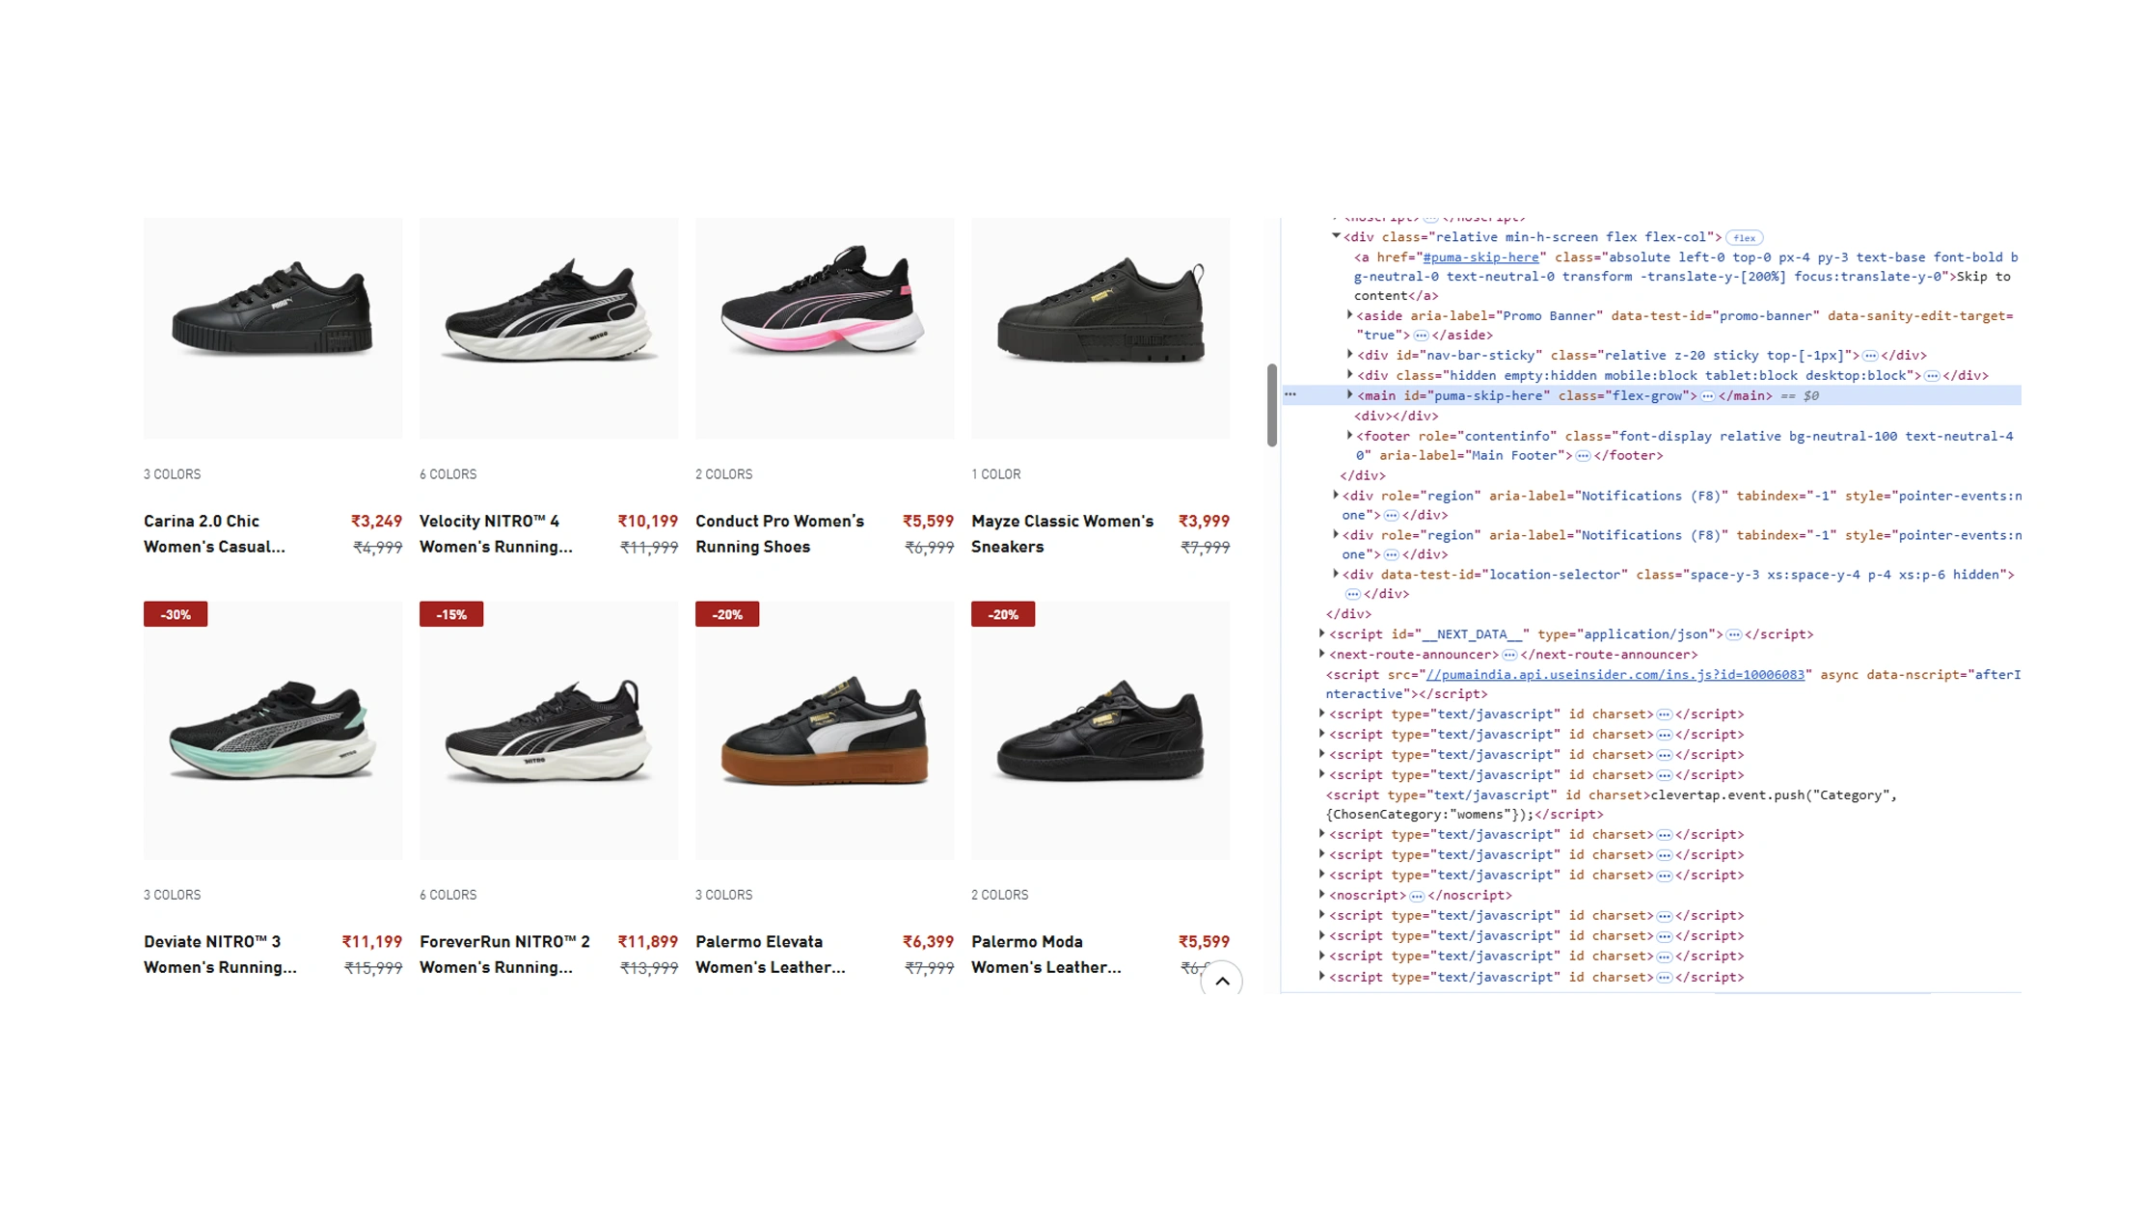The width and height of the screenshot is (2144, 1212).
Task: Open the Conduct Pro pink-sole shoe image
Action: [825, 328]
